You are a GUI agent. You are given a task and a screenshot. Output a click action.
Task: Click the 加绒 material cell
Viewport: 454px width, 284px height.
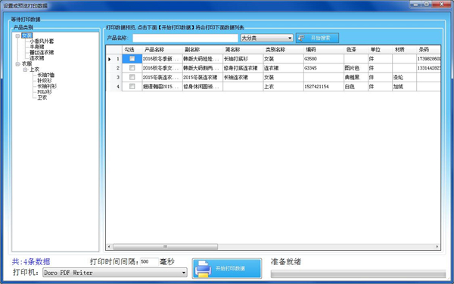pyautogui.click(x=405, y=87)
